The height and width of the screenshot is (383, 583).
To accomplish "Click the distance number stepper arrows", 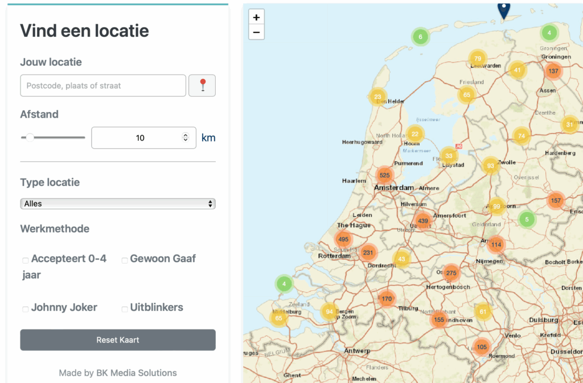I will coord(185,138).
